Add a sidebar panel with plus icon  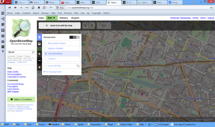pos(3,51)
